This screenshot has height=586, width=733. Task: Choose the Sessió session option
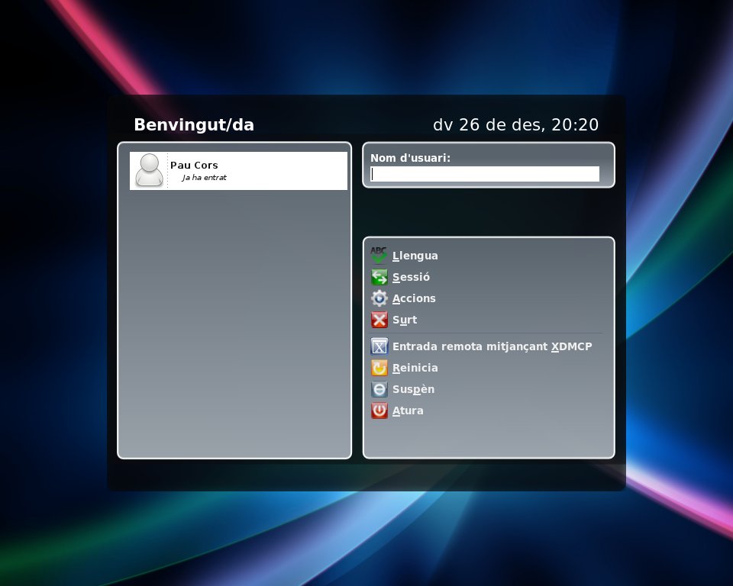(x=411, y=277)
